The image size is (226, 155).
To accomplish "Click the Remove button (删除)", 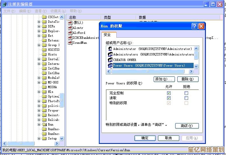I will 188,79.
